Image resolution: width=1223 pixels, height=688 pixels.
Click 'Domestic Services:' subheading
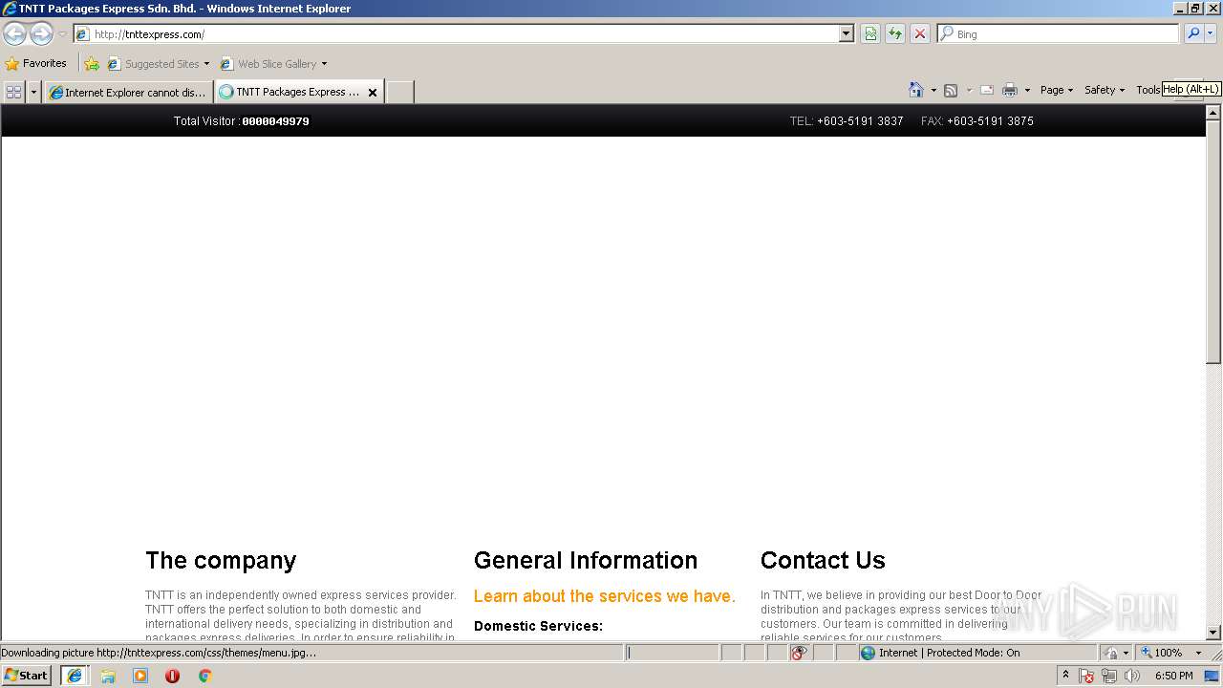(x=538, y=626)
